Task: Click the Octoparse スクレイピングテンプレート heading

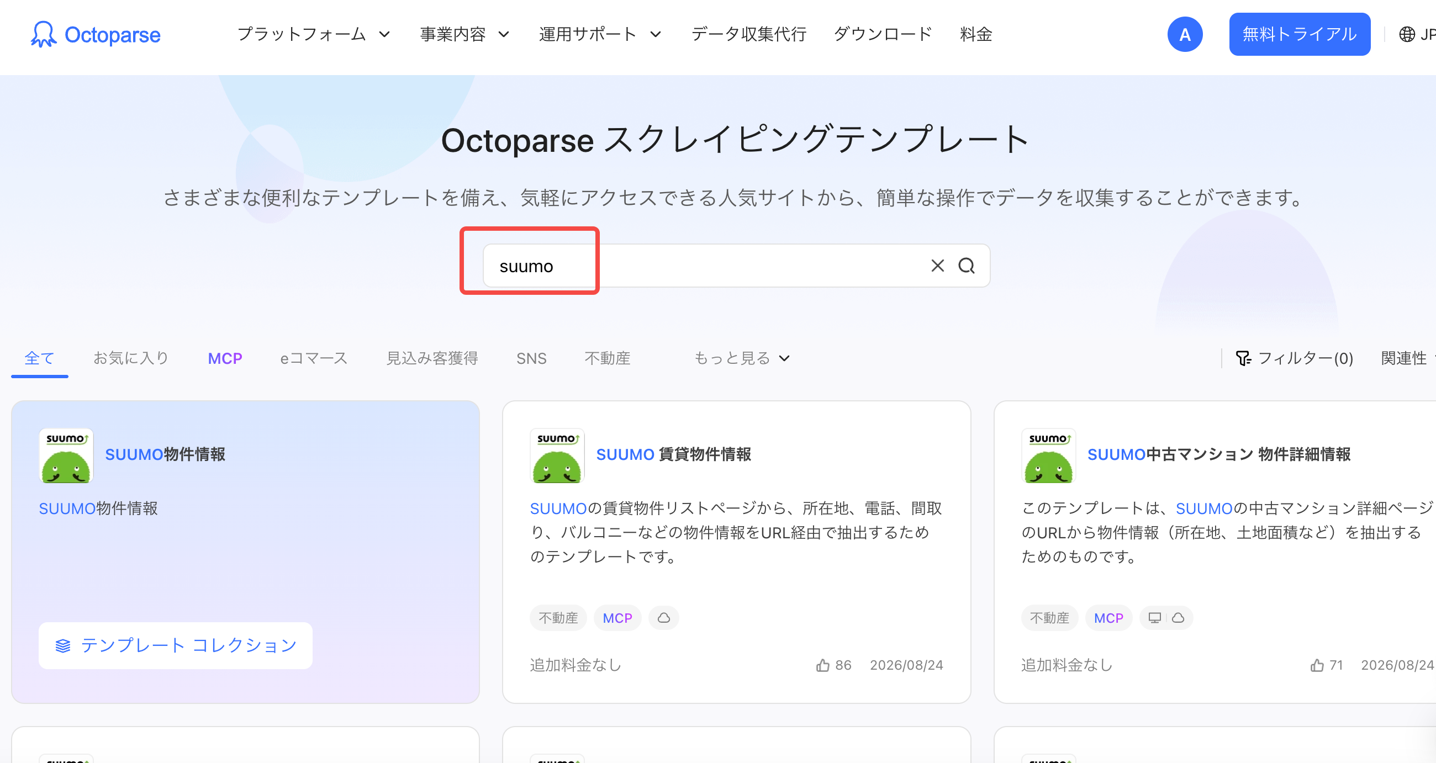Action: [735, 140]
